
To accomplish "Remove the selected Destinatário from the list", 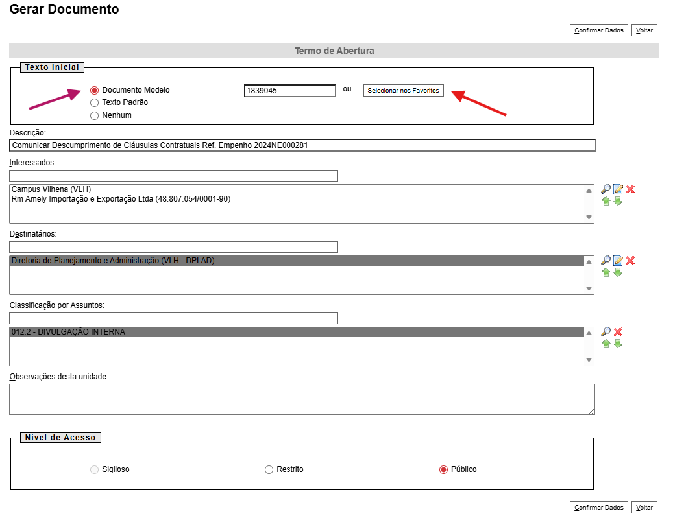I will (x=630, y=261).
